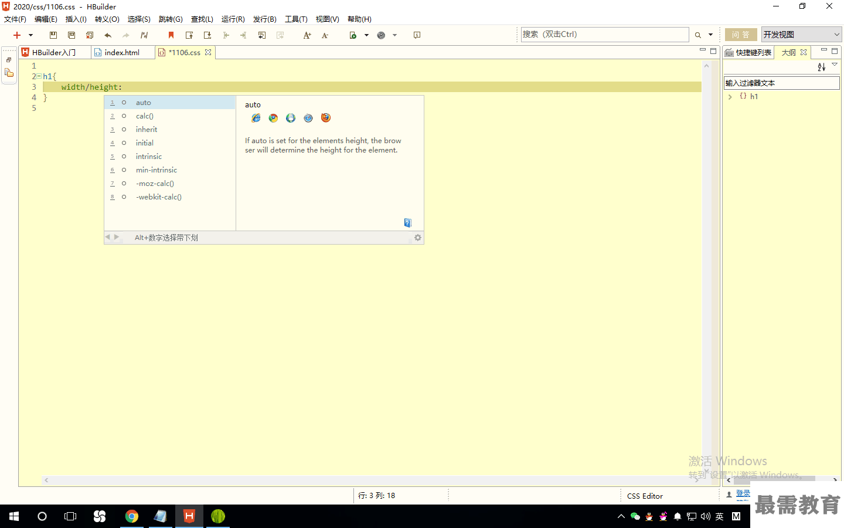The height and width of the screenshot is (528, 844).
Task: Select intrinsic in the autocomplete list
Action: [x=170, y=157]
